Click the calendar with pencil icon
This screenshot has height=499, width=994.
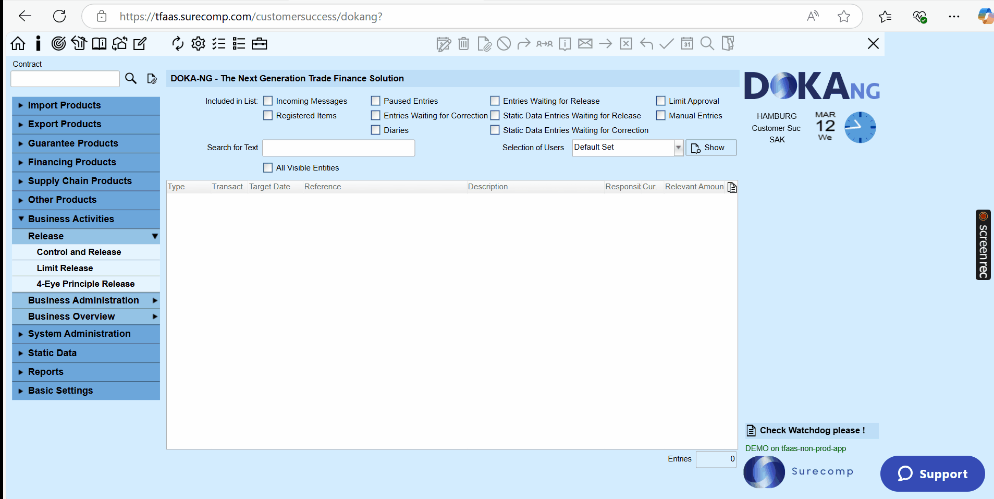point(444,44)
